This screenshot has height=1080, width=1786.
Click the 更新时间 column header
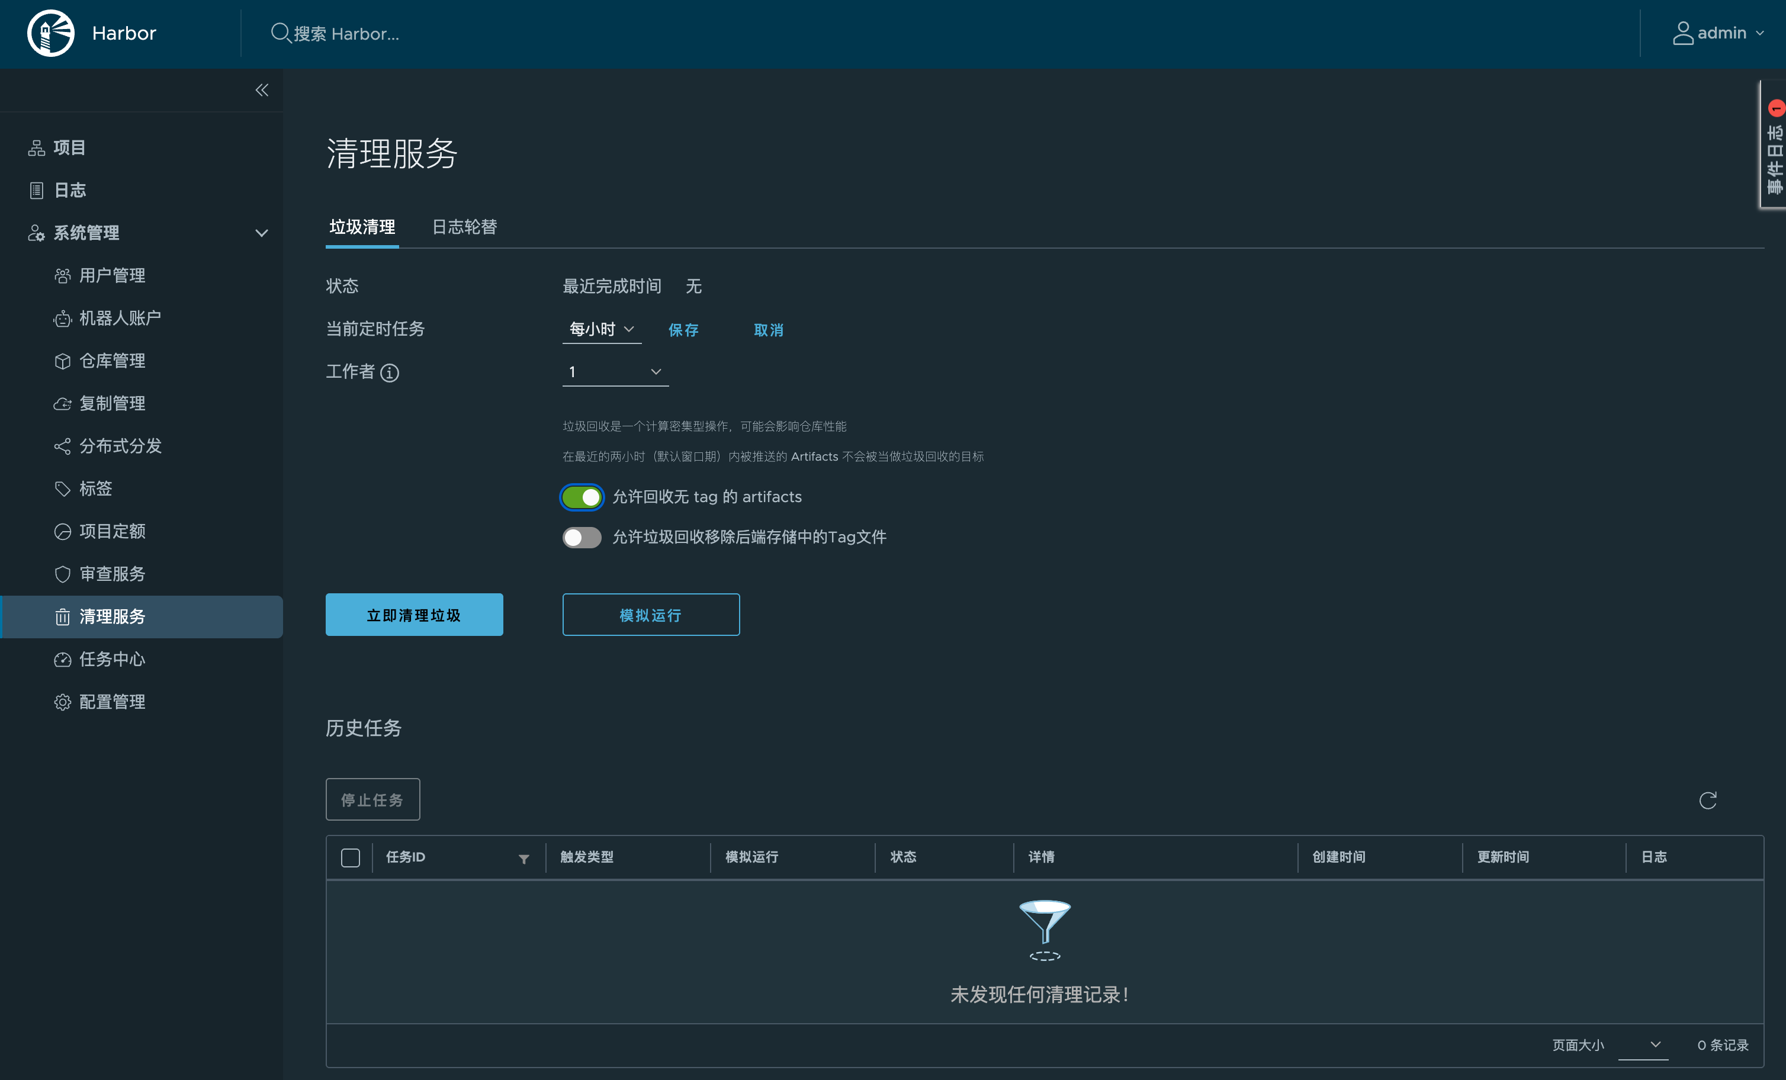1504,857
